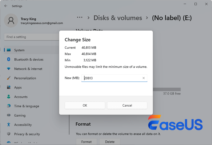Click the (No label) (E:) page title
The image size is (212, 145).
(x=172, y=18)
